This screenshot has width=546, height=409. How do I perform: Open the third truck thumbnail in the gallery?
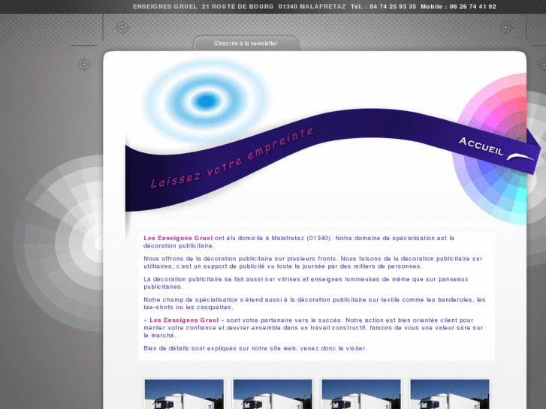[361, 394]
